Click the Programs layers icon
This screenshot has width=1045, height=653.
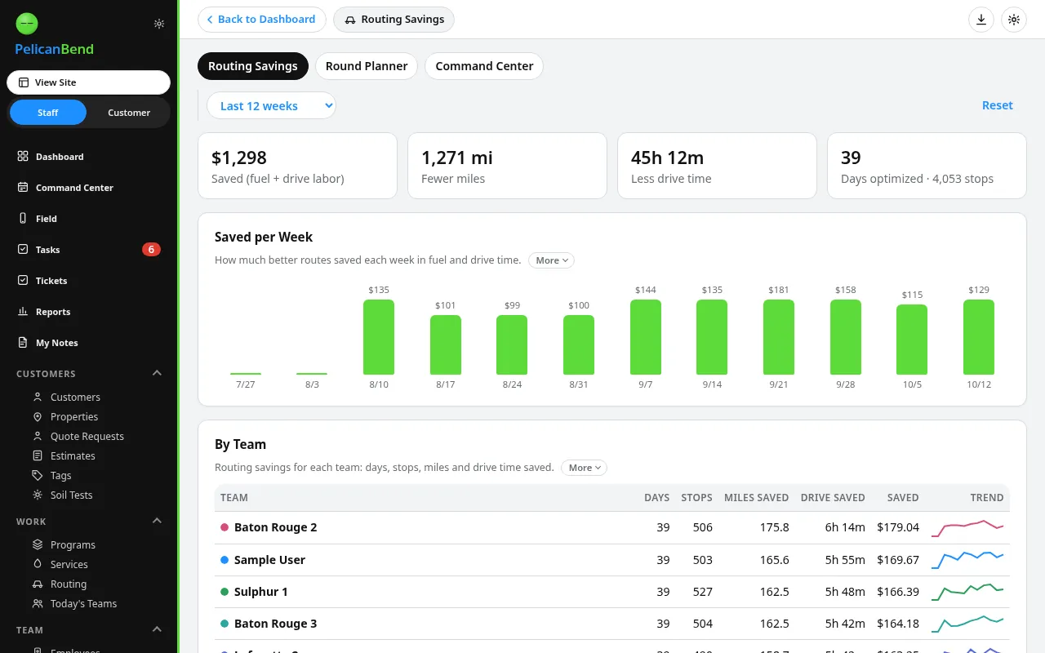point(38,545)
